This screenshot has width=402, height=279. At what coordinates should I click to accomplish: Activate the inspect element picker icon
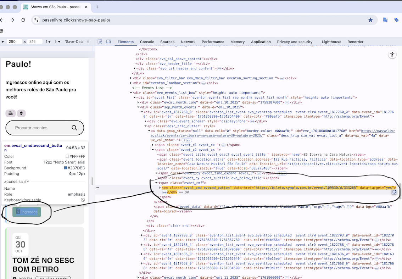coord(100,42)
